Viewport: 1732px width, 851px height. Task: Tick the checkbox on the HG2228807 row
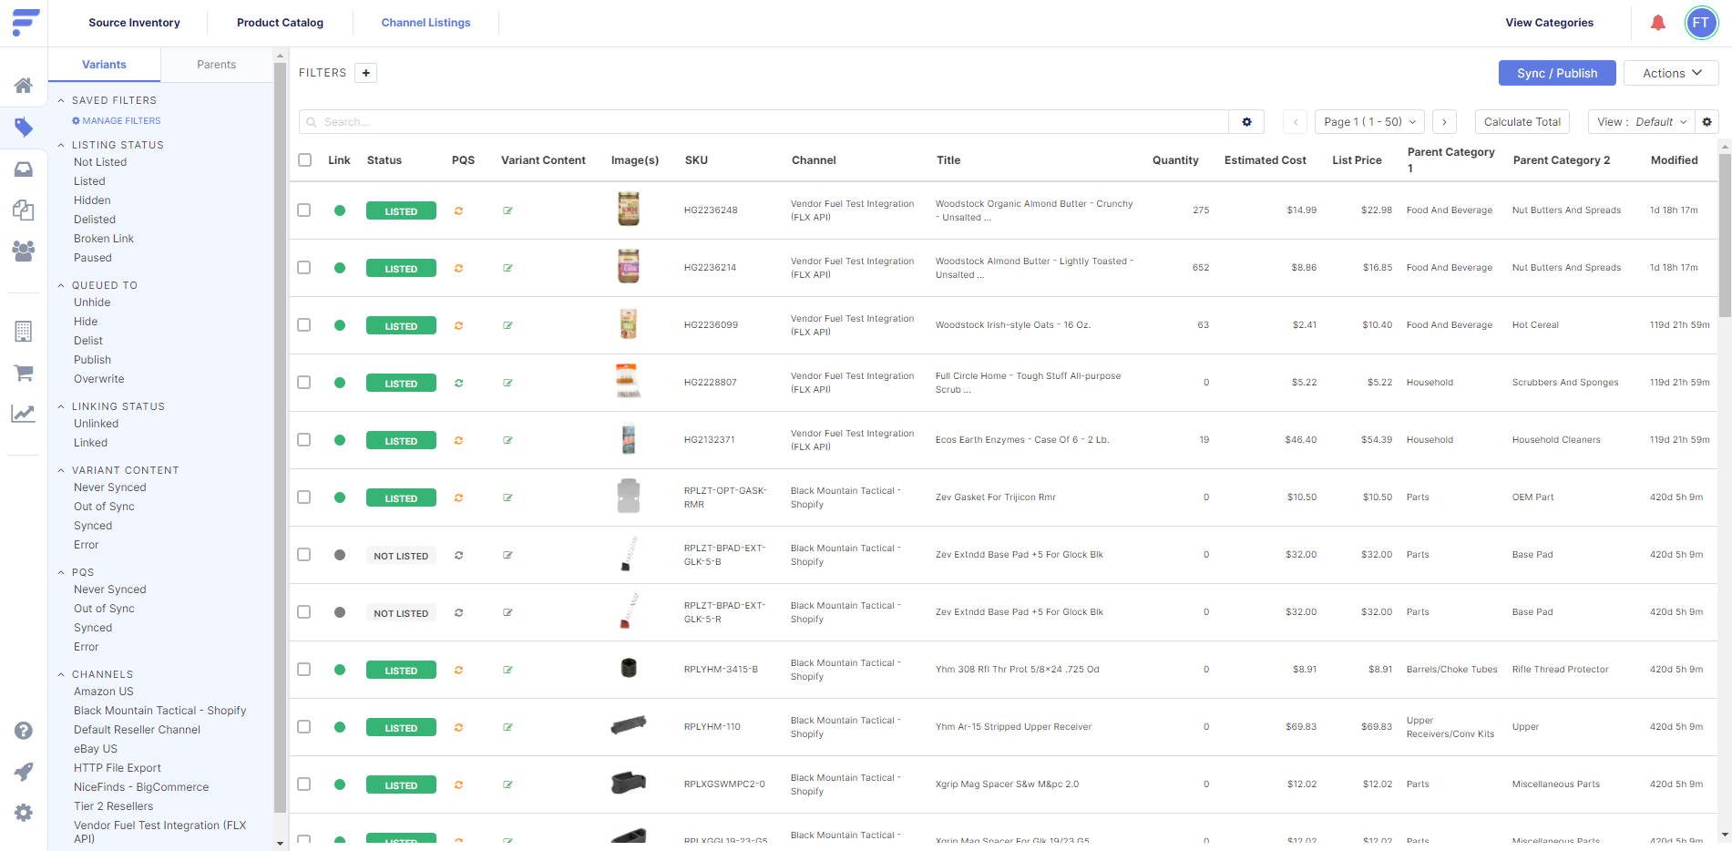coord(304,382)
